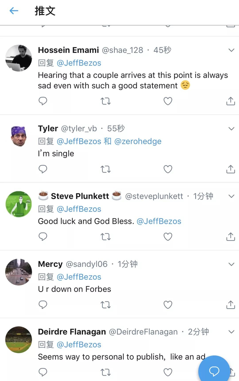
Task: Reply to Hossein Emami's tweet
Action: coord(43,101)
